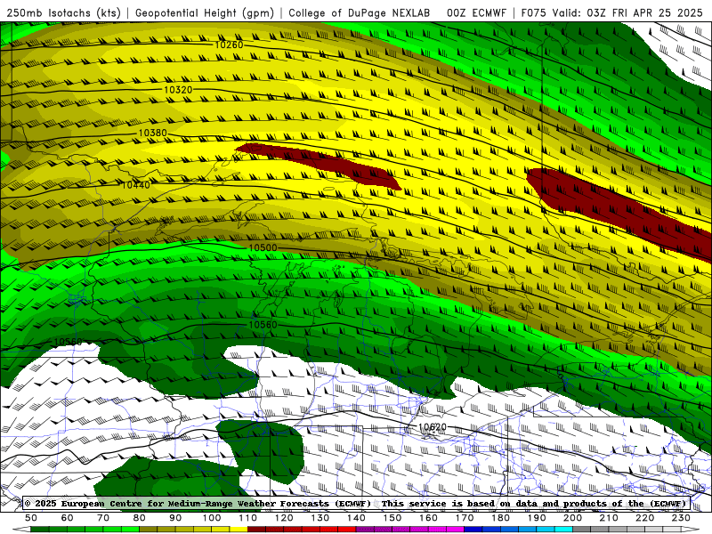Click the brightest yellow swatch left of the 110 mark
The image size is (712, 534).
click(x=239, y=530)
